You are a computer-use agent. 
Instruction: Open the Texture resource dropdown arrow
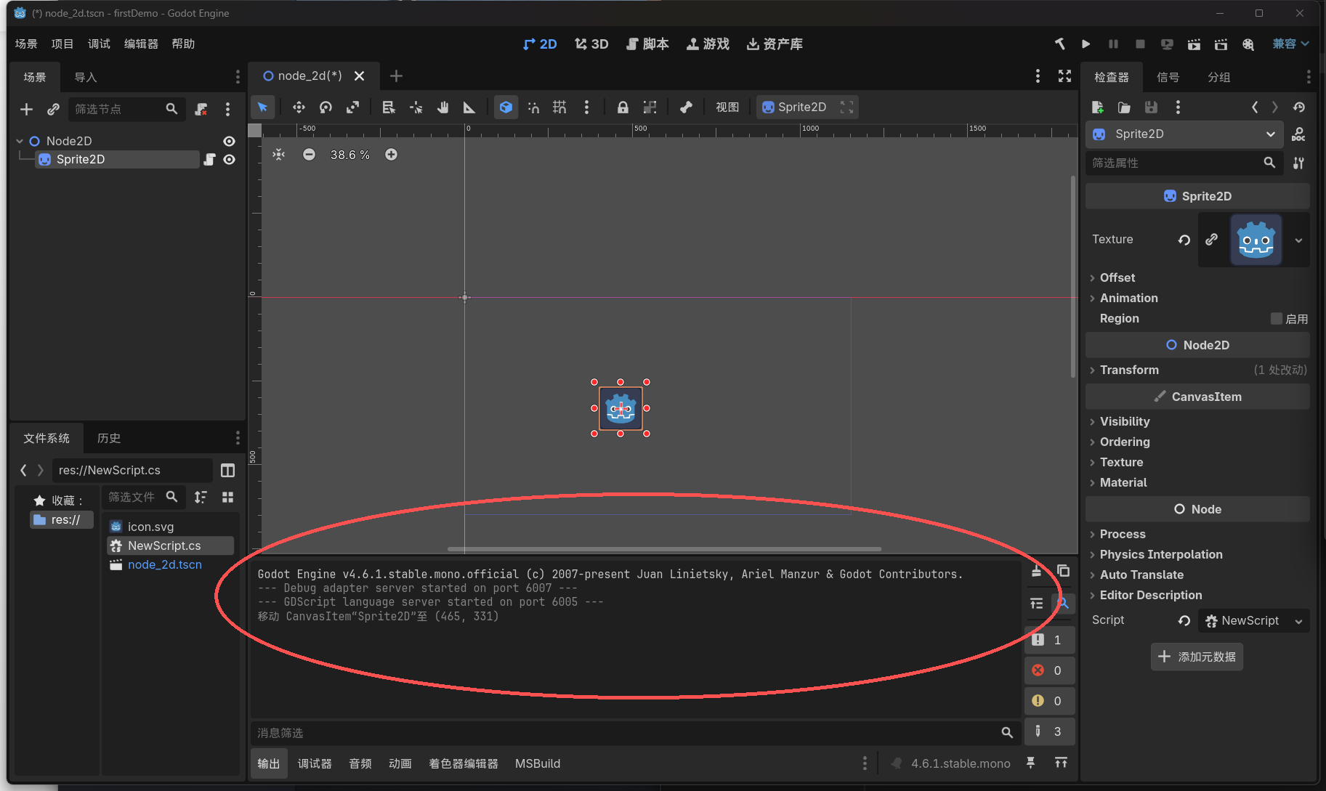tap(1298, 240)
